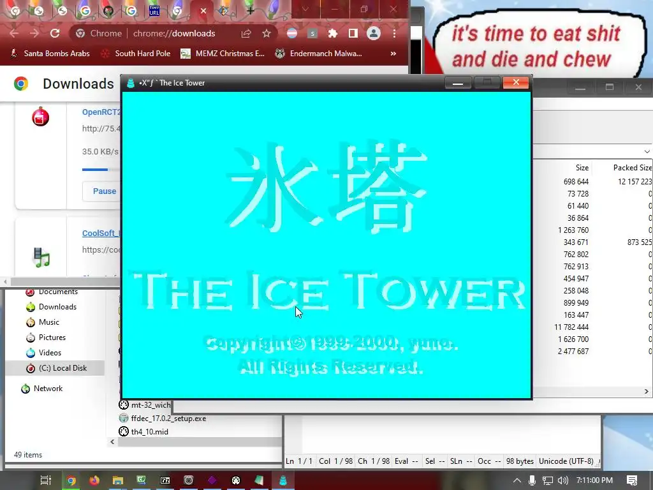Select the th4_10.mid file
Image resolution: width=653 pixels, height=490 pixels.
[143, 432]
